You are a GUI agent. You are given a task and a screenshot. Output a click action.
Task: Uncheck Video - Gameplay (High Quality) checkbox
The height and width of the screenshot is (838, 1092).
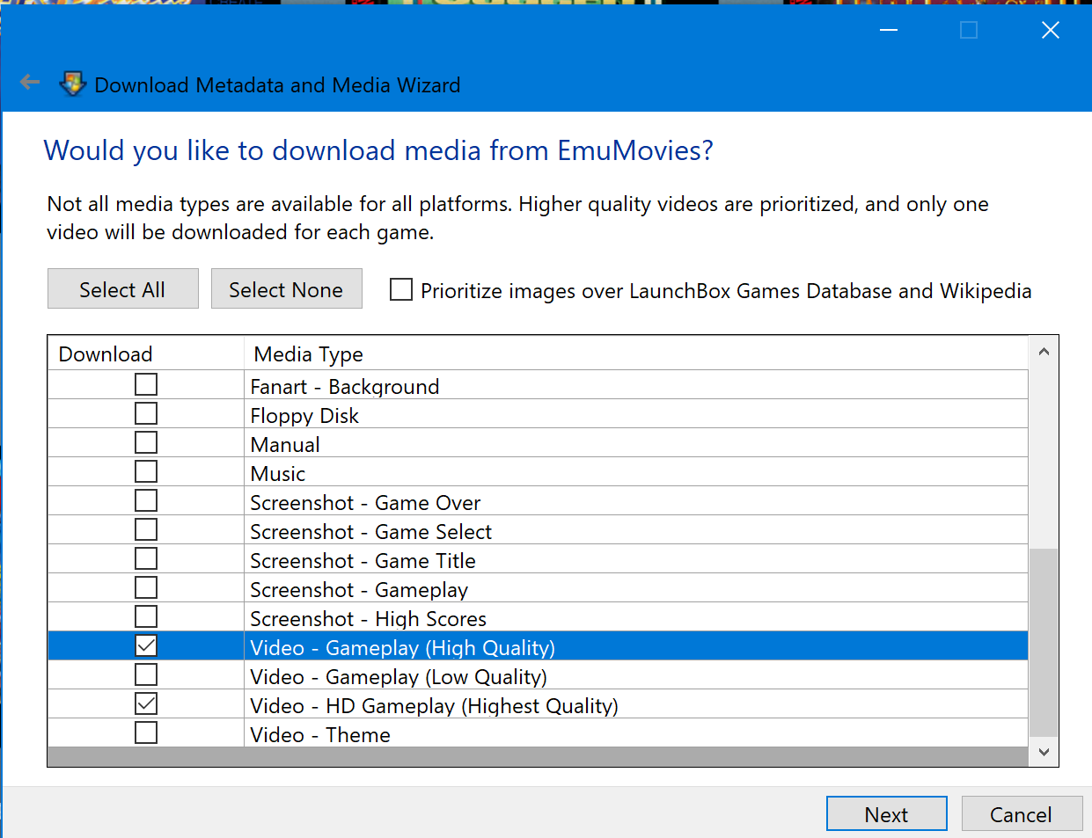click(x=146, y=646)
